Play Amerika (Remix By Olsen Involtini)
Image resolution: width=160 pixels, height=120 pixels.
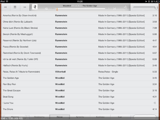19,15
